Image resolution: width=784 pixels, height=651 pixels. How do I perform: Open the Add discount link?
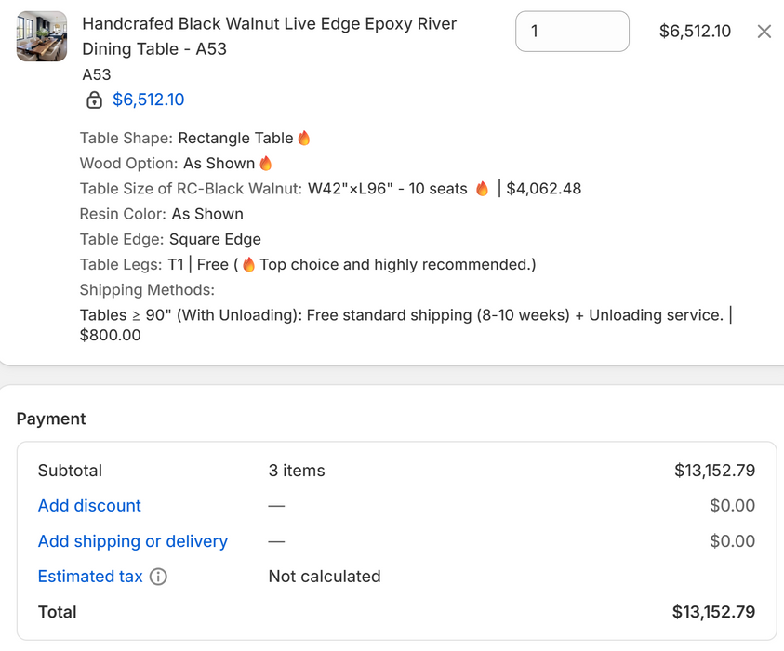coord(89,506)
